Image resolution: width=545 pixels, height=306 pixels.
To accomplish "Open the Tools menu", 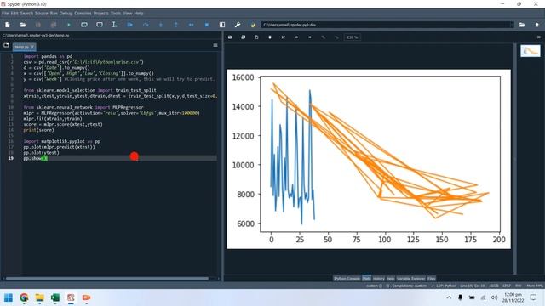I will click(116, 14).
